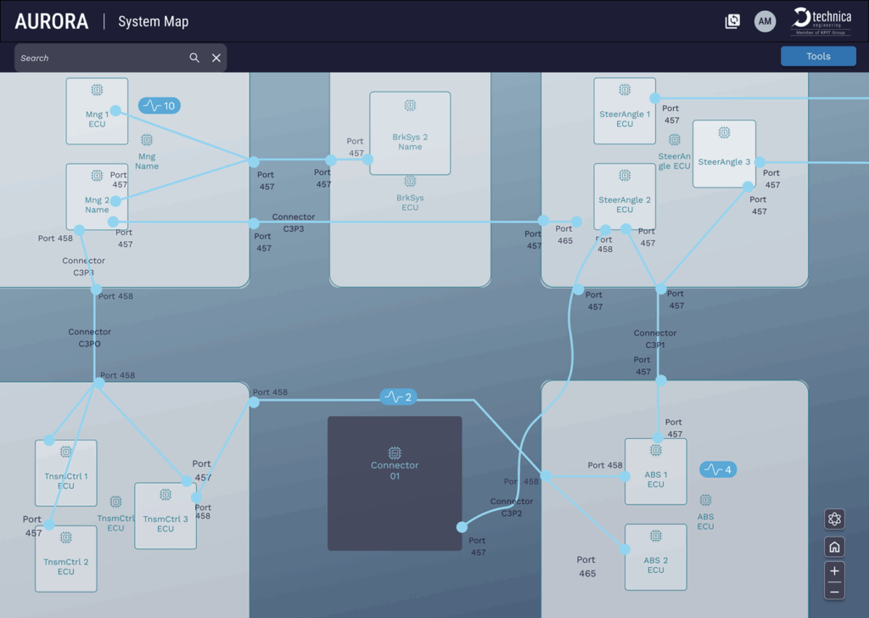Select the BrkSys 2 Name node
Screen dimensions: 869x618
(x=410, y=133)
